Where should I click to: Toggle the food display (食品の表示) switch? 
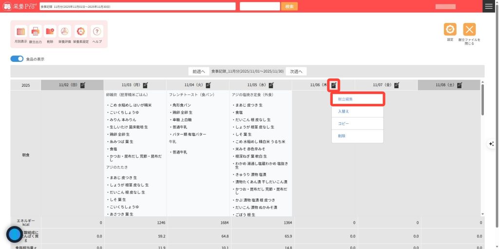[x=17, y=59]
